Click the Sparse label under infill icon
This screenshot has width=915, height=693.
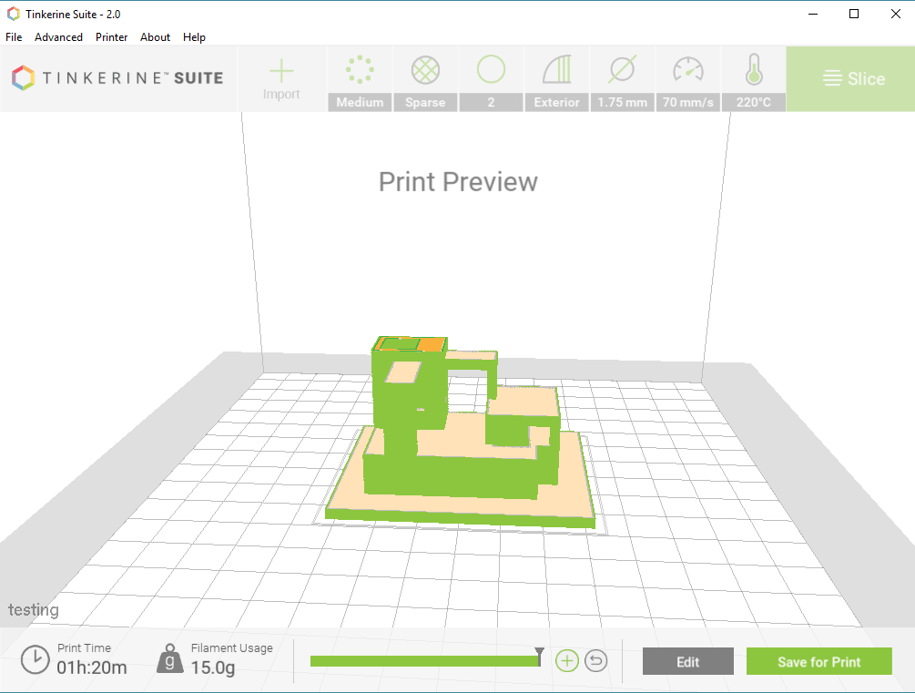(x=425, y=102)
